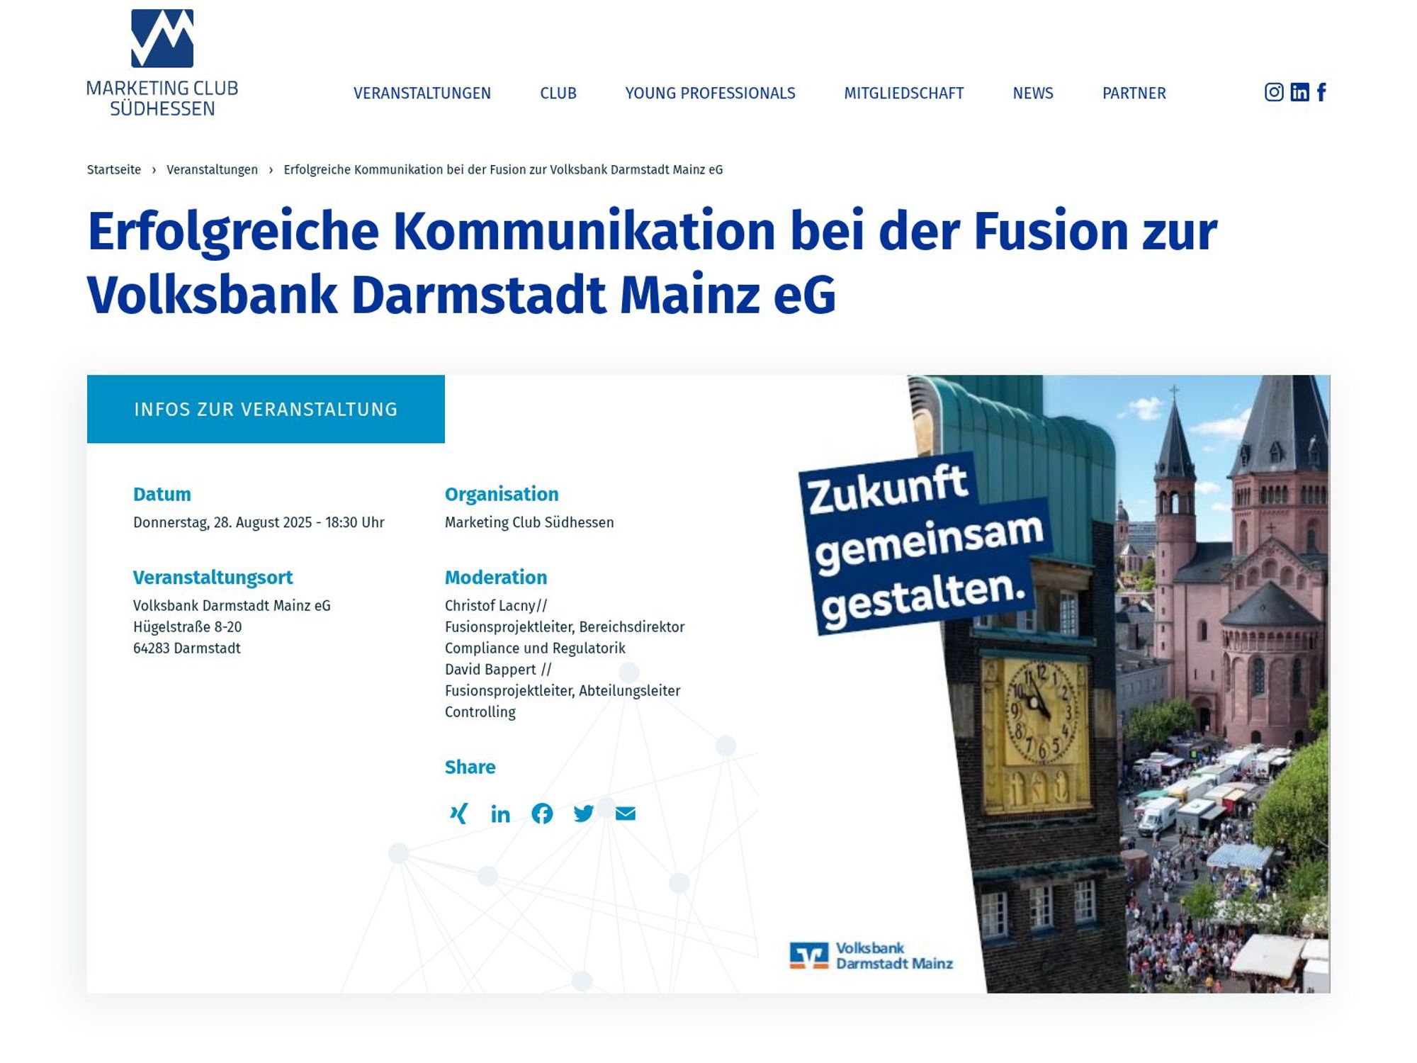The height and width of the screenshot is (1063, 1417).
Task: Open the Instagram icon in the header
Action: pyautogui.click(x=1274, y=92)
